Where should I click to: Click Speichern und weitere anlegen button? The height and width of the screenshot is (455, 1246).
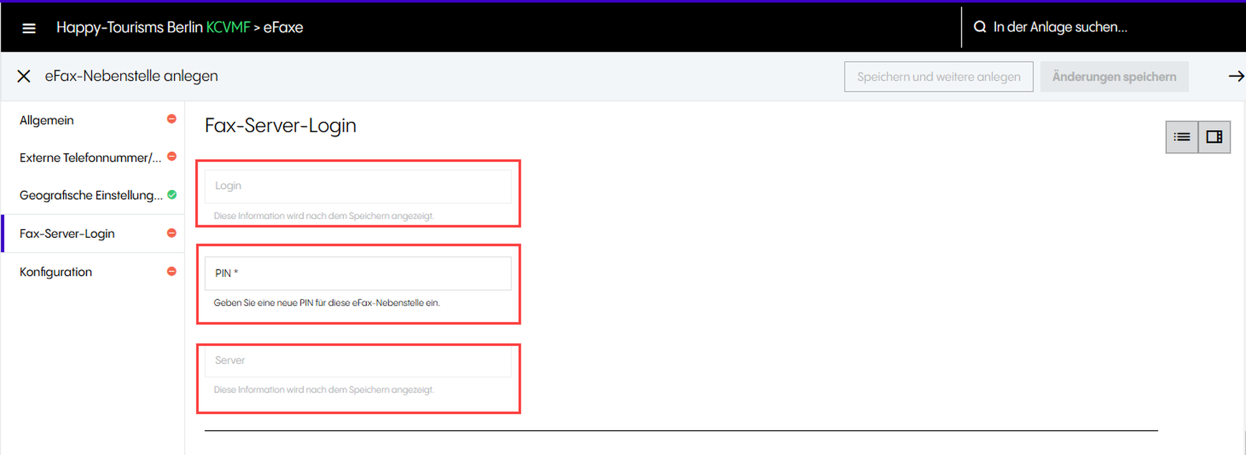tap(938, 77)
